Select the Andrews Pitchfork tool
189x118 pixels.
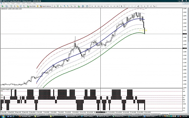151,6
